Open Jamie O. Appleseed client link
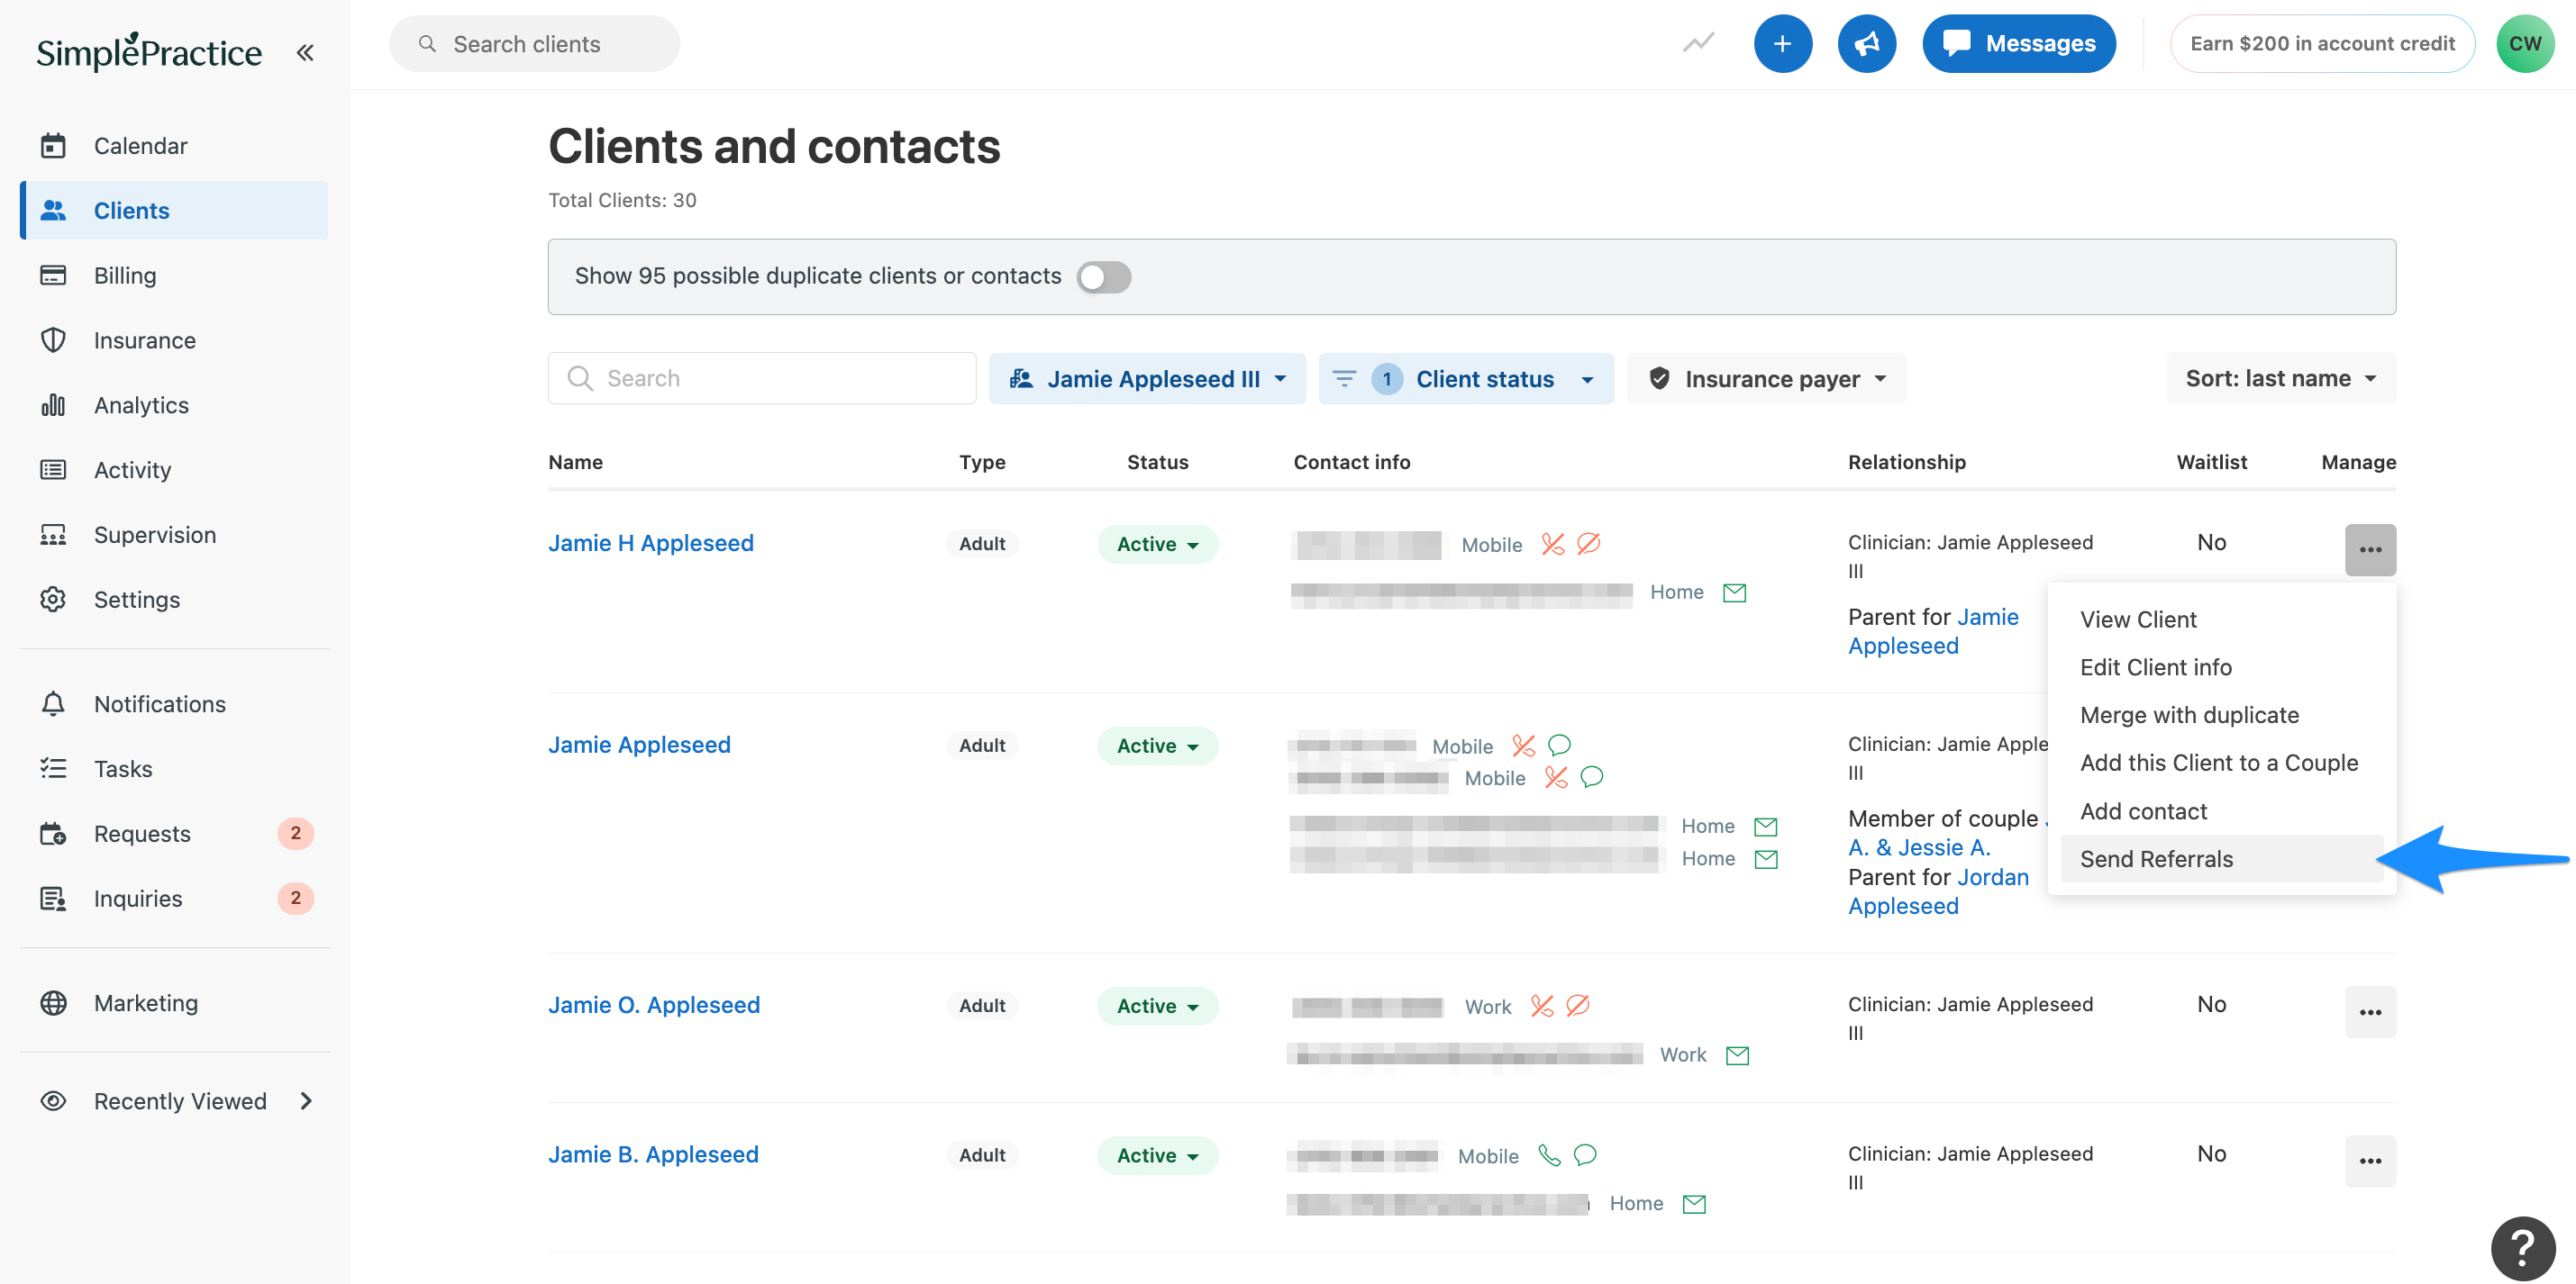Image resolution: width=2576 pixels, height=1284 pixels. (653, 1005)
